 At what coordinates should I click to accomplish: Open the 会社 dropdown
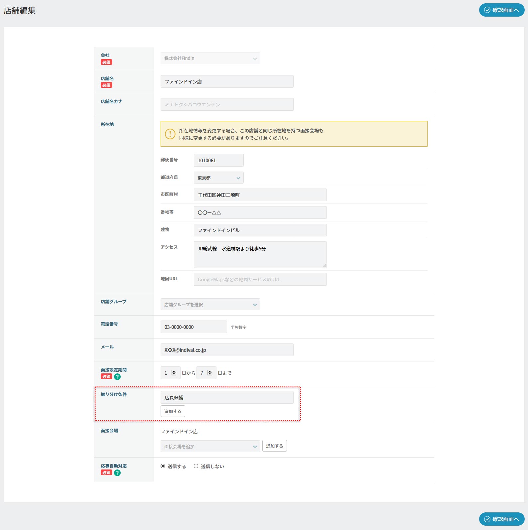[x=210, y=59]
